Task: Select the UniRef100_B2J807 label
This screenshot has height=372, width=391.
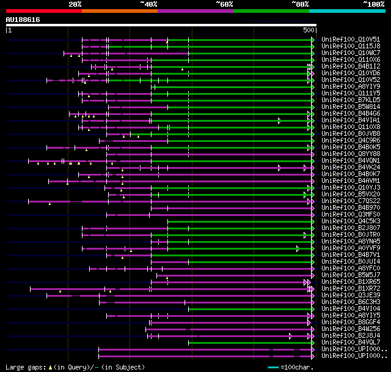Action: (351, 228)
